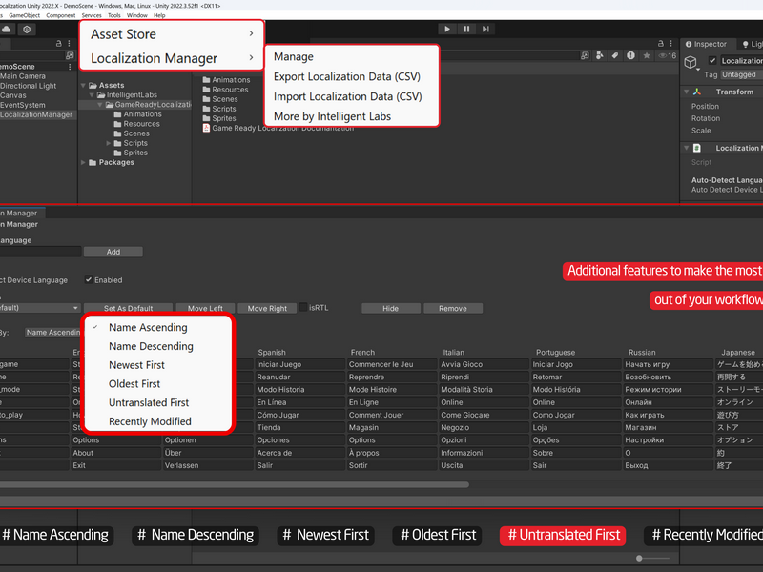Collapse the IntelligentLabs folder tree node
This screenshot has height=572, width=763.
click(92, 94)
